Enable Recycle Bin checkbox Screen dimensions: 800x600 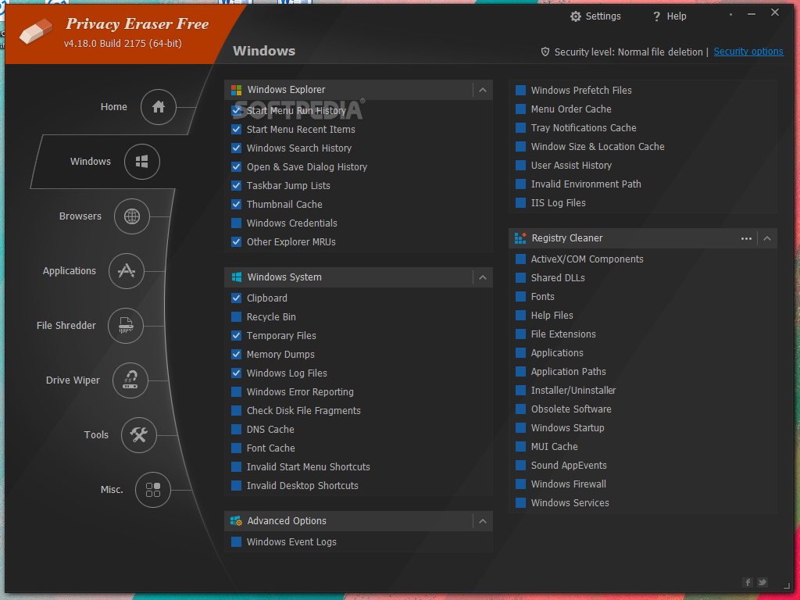(236, 317)
